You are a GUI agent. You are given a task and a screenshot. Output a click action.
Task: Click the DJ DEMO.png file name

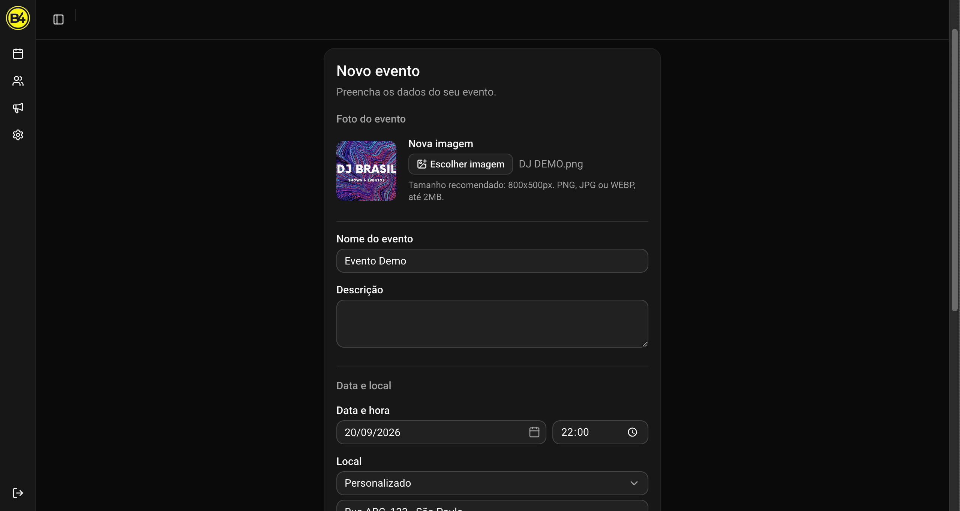550,164
